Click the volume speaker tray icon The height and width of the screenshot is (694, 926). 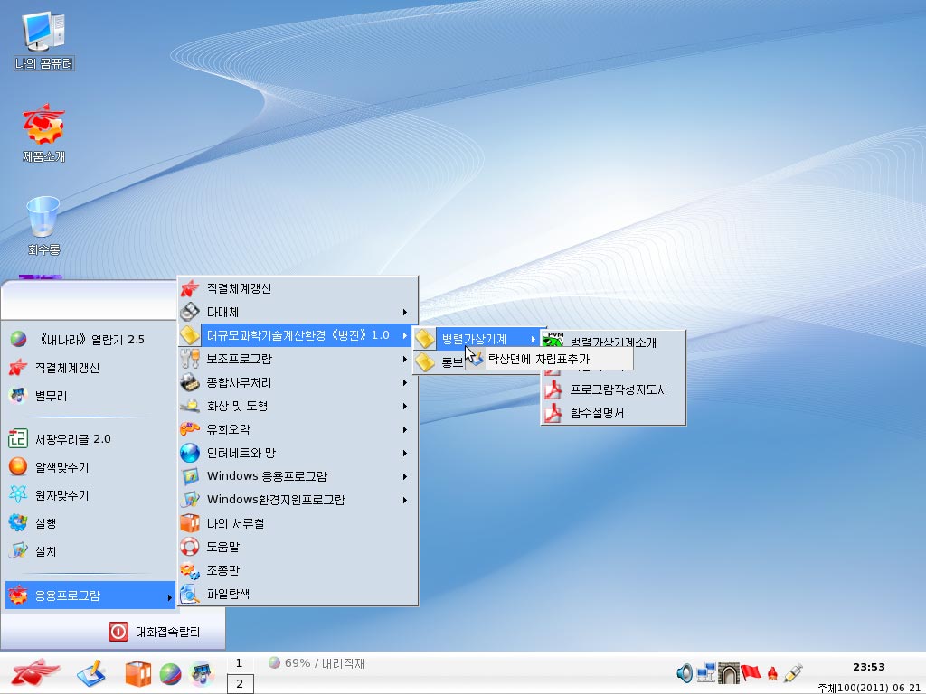pyautogui.click(x=685, y=672)
